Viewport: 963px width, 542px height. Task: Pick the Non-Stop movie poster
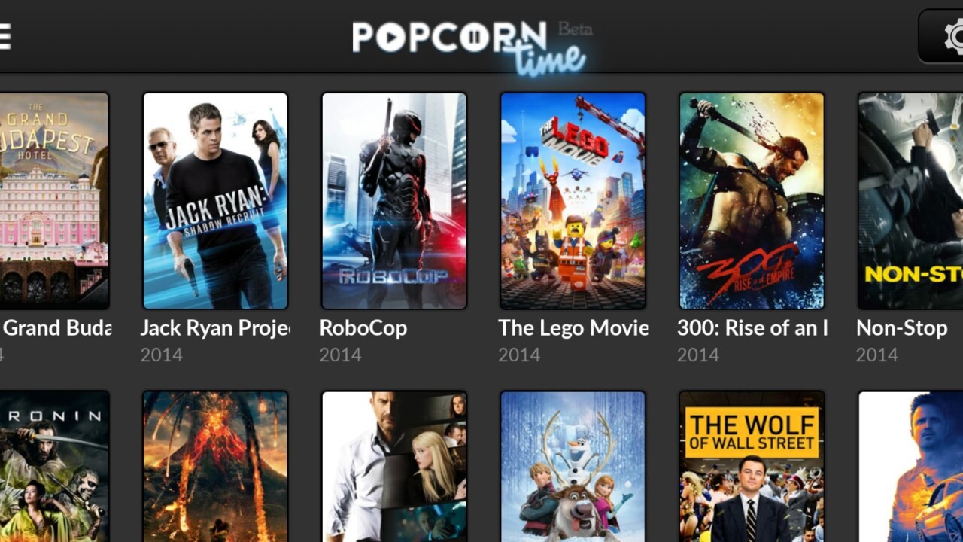pos(910,201)
